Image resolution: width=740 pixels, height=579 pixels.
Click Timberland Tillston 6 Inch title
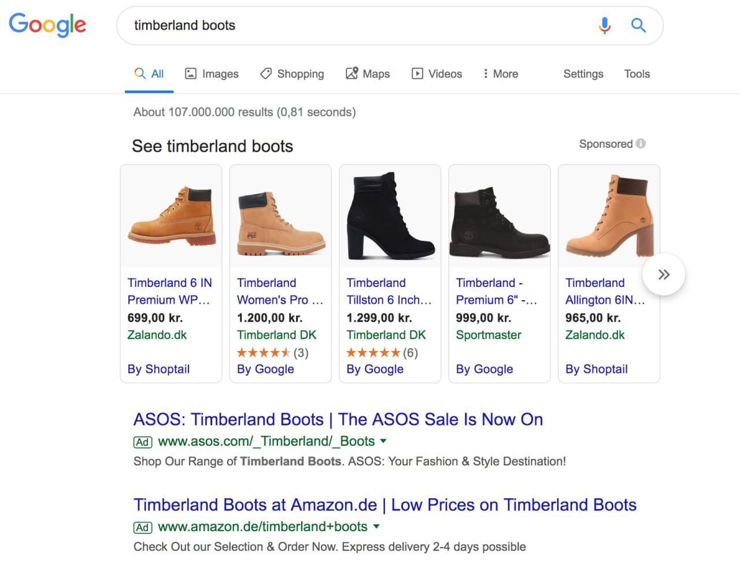(389, 292)
